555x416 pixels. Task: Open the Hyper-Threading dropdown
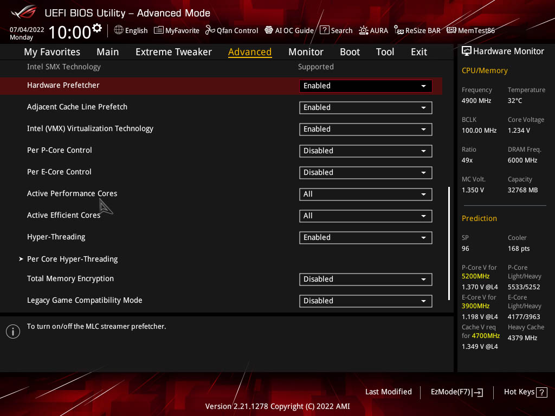(365, 237)
